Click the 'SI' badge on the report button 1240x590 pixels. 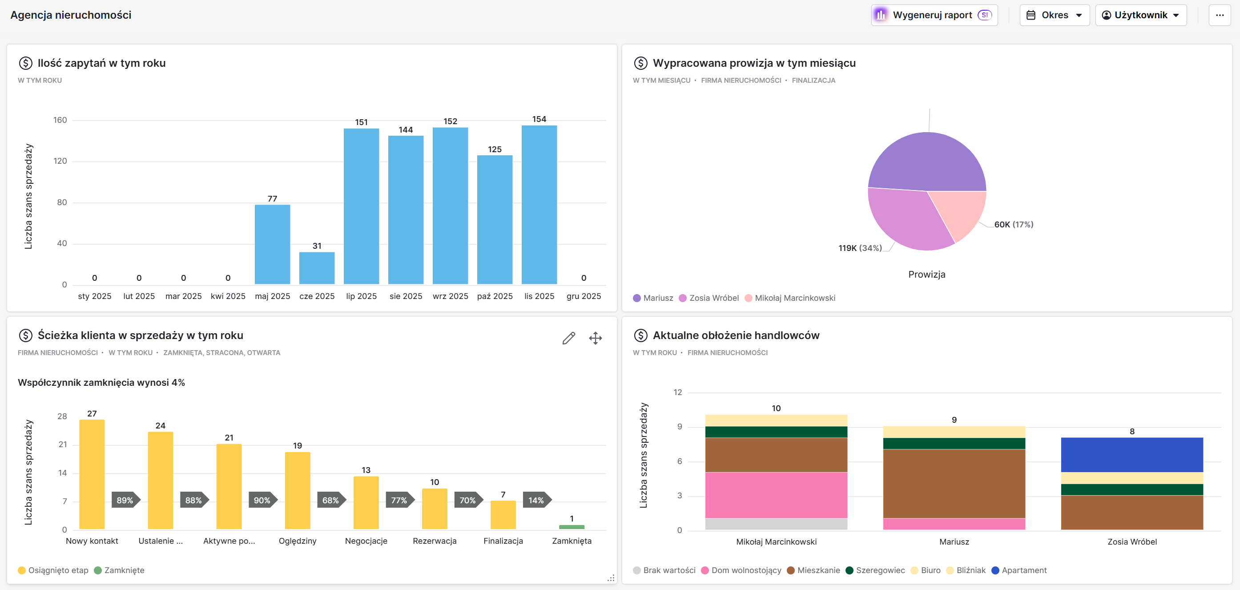985,15
